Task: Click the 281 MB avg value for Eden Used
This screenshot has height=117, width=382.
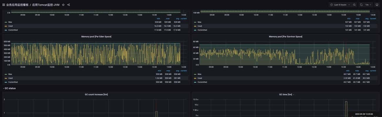Action: 177,78
